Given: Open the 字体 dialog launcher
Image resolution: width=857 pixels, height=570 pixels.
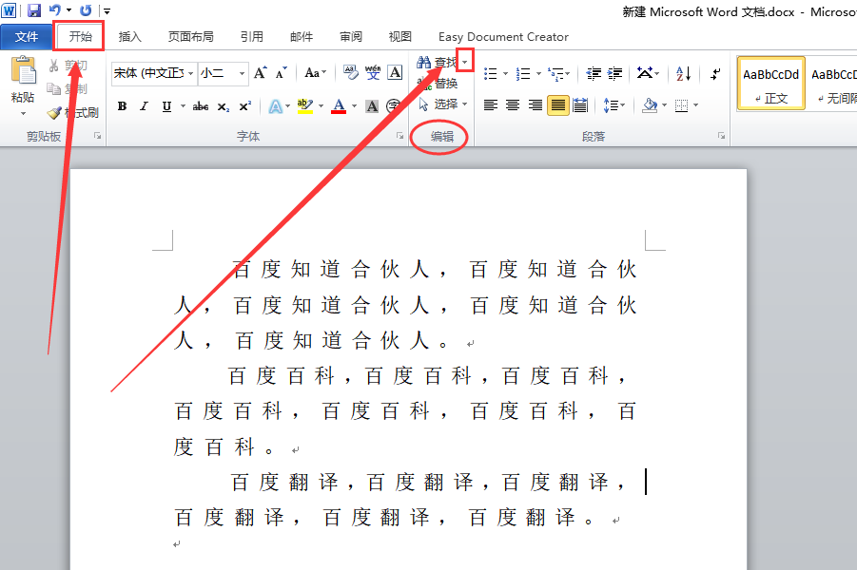Looking at the screenshot, I should click(x=400, y=136).
